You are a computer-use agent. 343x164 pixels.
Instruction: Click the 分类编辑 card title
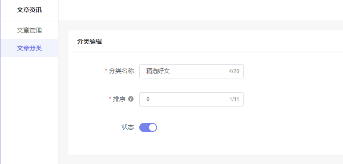(89, 41)
